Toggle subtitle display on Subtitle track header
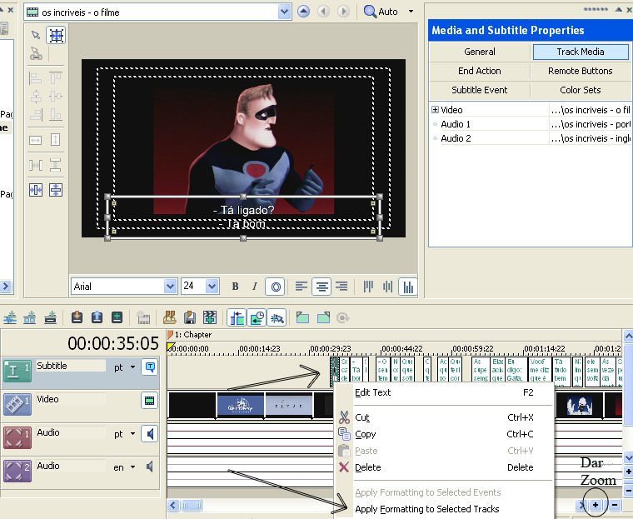This screenshot has width=633, height=519. (150, 367)
